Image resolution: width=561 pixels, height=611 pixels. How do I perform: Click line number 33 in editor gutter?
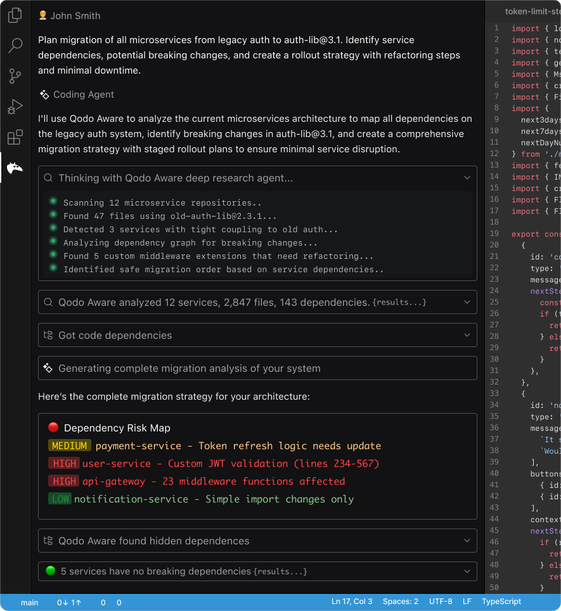click(494, 393)
